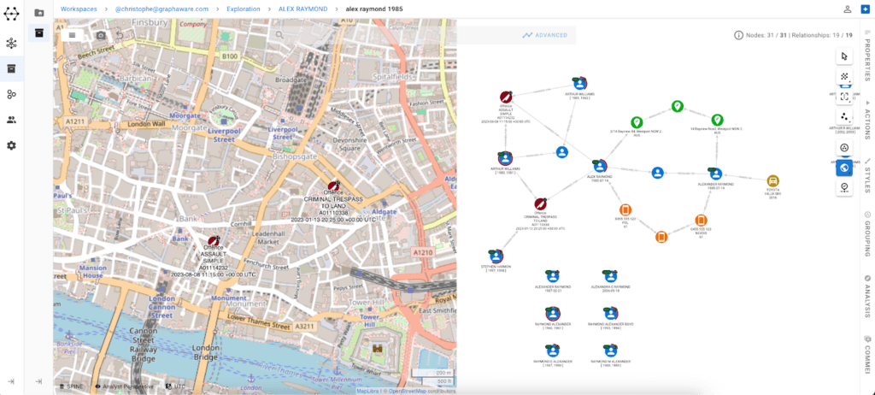The image size is (875, 395).
Task: Expand the Styles side panel
Action: (867, 174)
